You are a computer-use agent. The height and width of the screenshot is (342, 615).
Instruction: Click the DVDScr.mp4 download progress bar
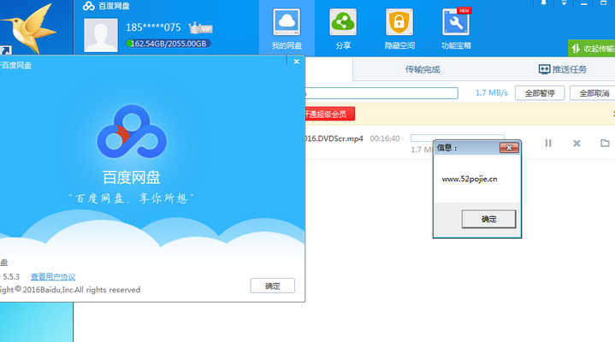pyautogui.click(x=458, y=138)
